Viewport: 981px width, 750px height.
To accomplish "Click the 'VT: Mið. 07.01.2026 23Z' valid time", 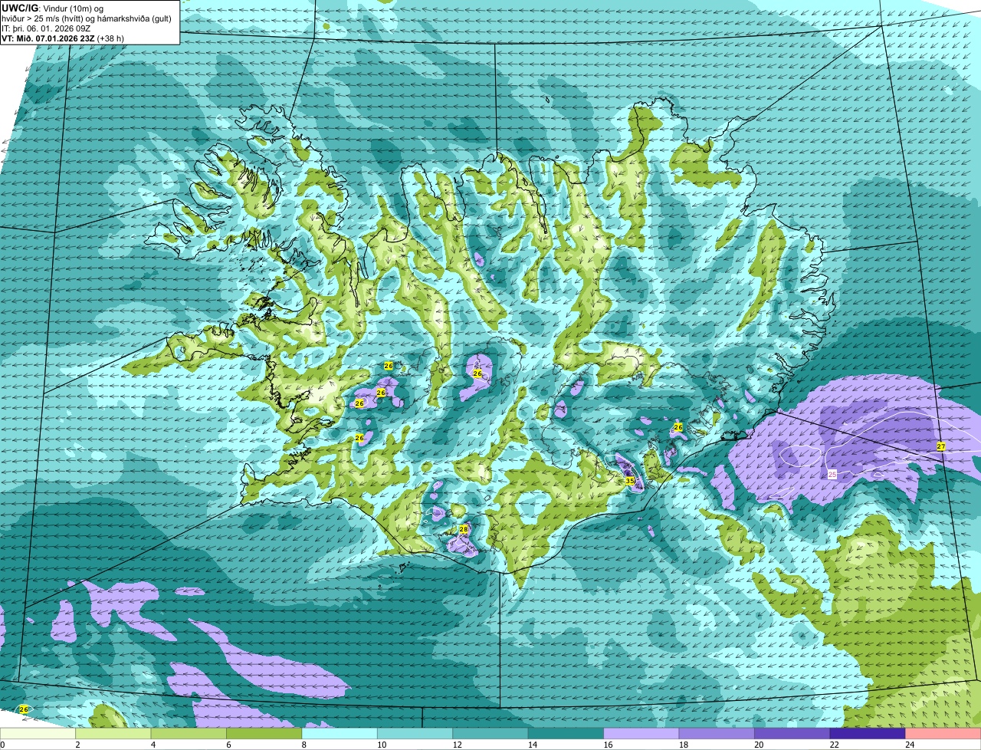I will click(49, 38).
